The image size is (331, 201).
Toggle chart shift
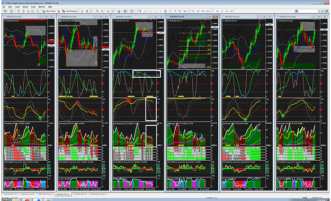(x=113, y=11)
